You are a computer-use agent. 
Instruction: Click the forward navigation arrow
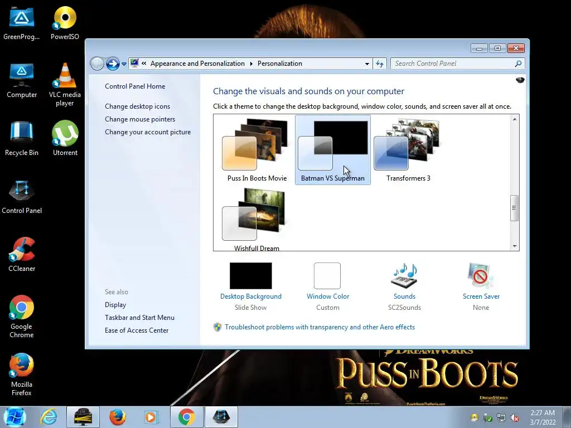pyautogui.click(x=113, y=64)
